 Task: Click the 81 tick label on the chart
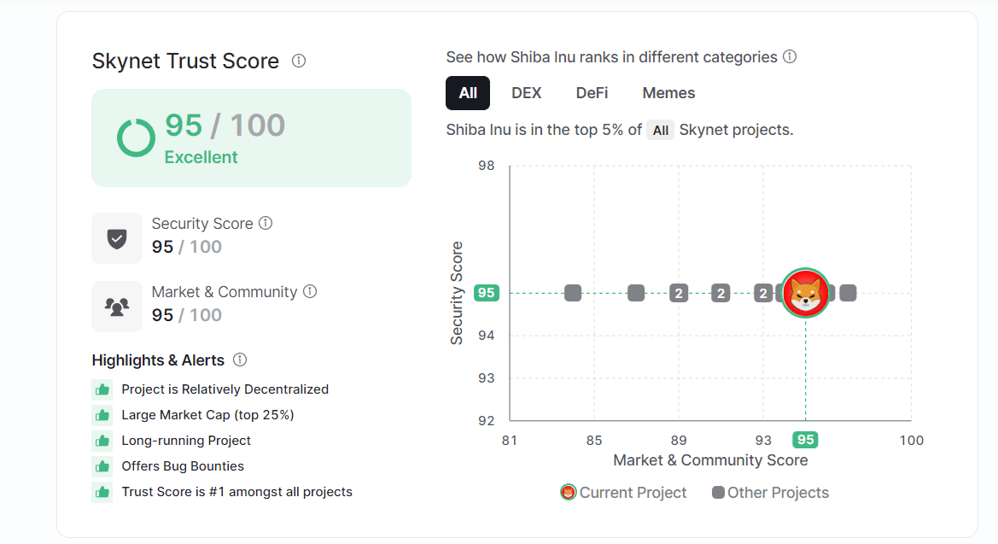tap(509, 440)
